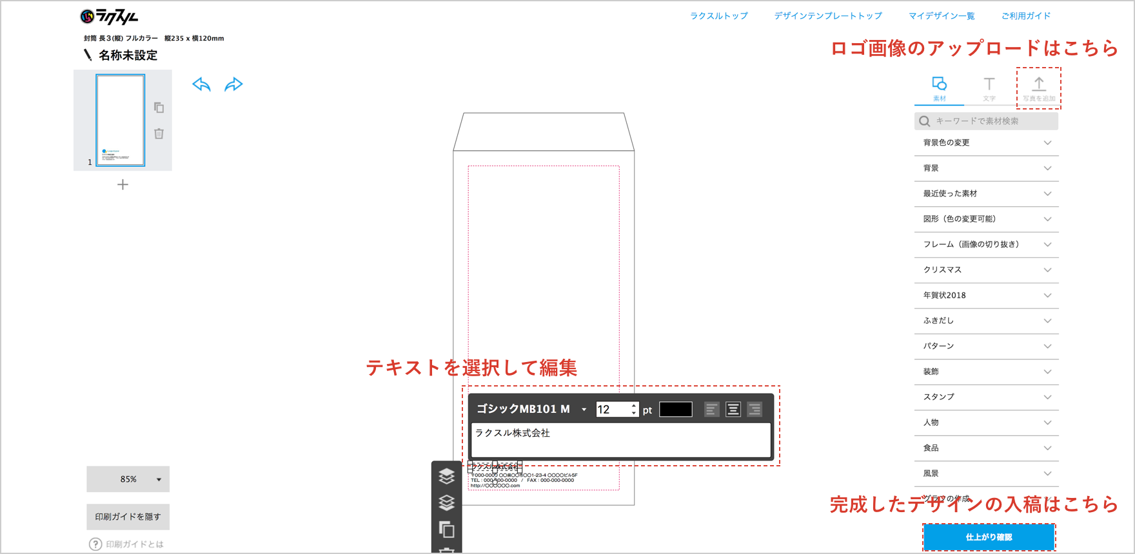Screen dimensions: 1135x554
Task: Open マイデザイン一覧 link
Action: 942,16
